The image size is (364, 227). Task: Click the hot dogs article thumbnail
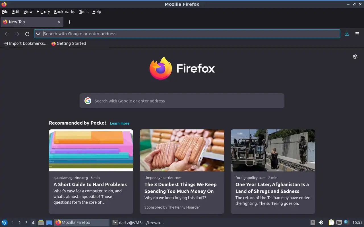click(182, 150)
